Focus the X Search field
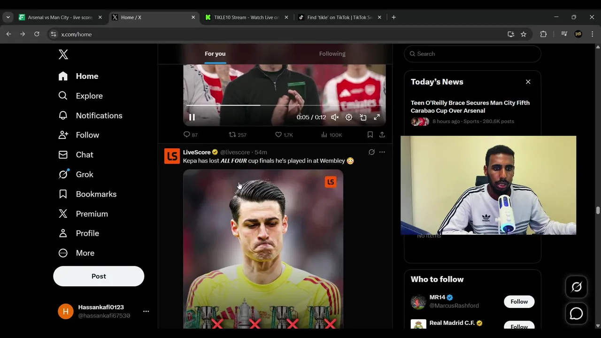The width and height of the screenshot is (601, 338). click(x=472, y=54)
